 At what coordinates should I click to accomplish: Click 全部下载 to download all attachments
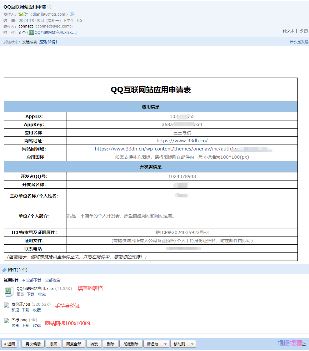pyautogui.click(x=34, y=281)
